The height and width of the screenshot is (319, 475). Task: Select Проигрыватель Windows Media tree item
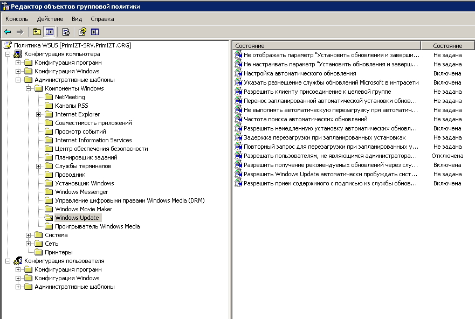point(97,226)
